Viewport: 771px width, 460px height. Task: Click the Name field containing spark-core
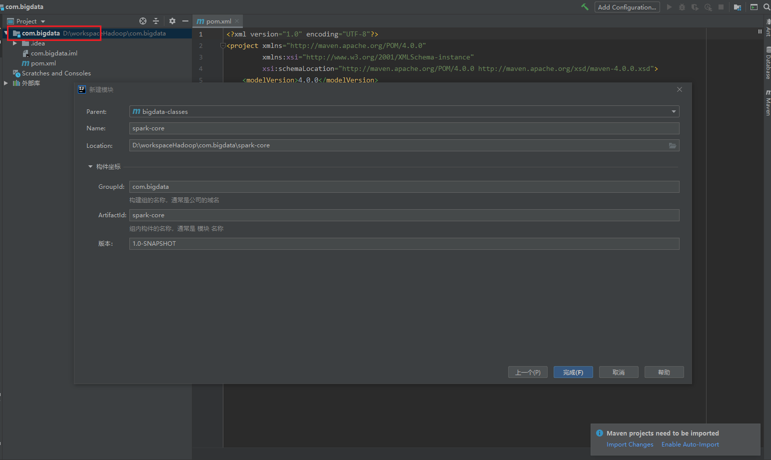(404, 128)
